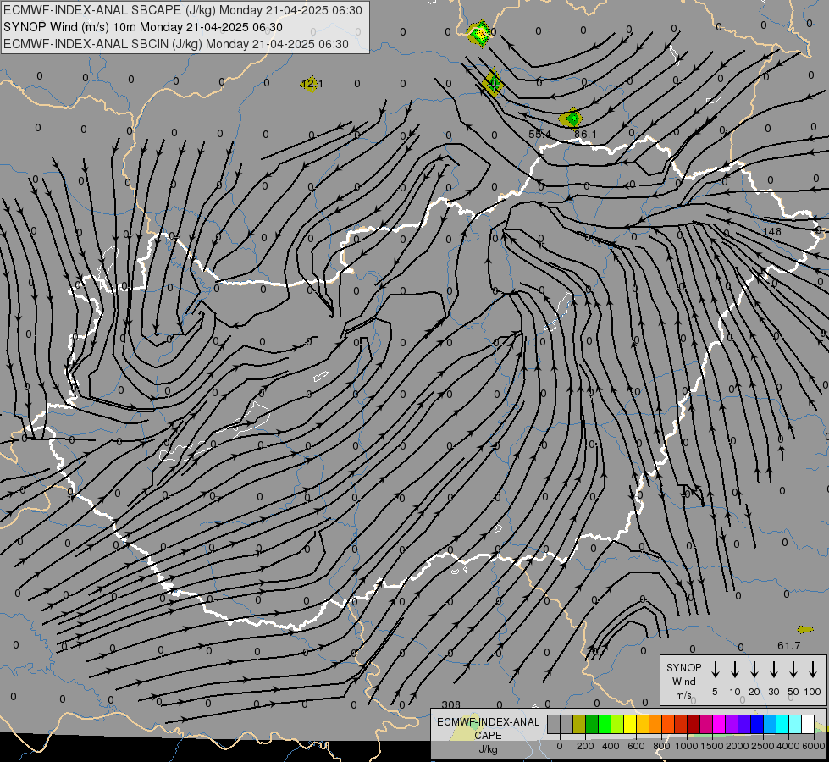The height and width of the screenshot is (762, 829).
Task: Click the 4000 tick label on CAPE scale
Action: (788, 746)
